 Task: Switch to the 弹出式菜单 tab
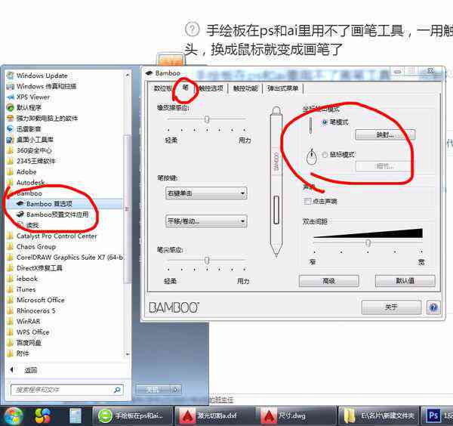coord(283,88)
